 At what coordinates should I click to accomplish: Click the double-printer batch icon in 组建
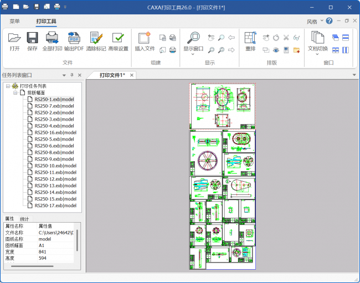(x=173, y=38)
